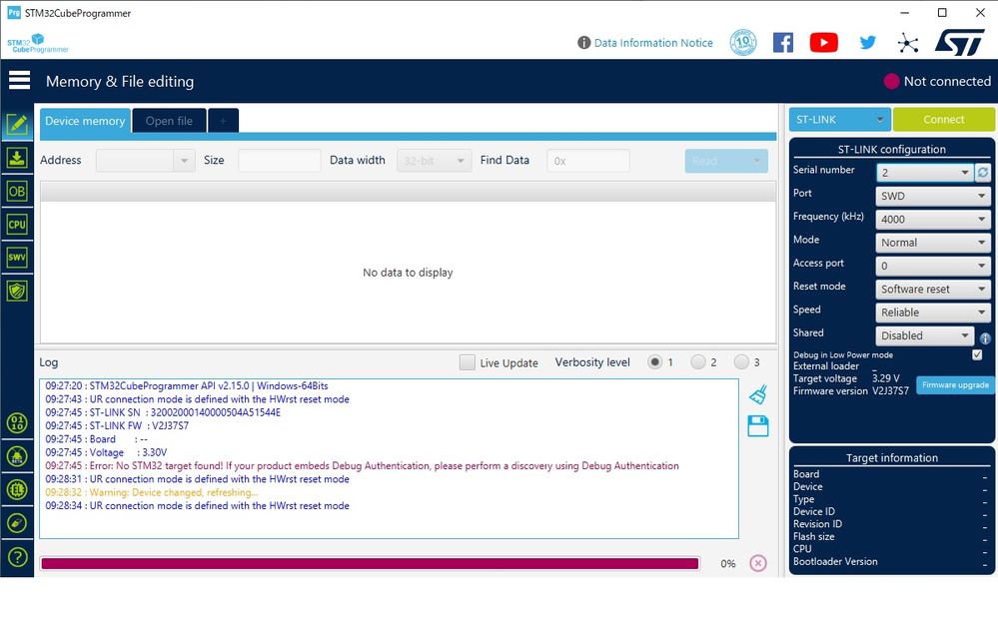
Task: Save the log with floppy icon
Action: point(757,425)
